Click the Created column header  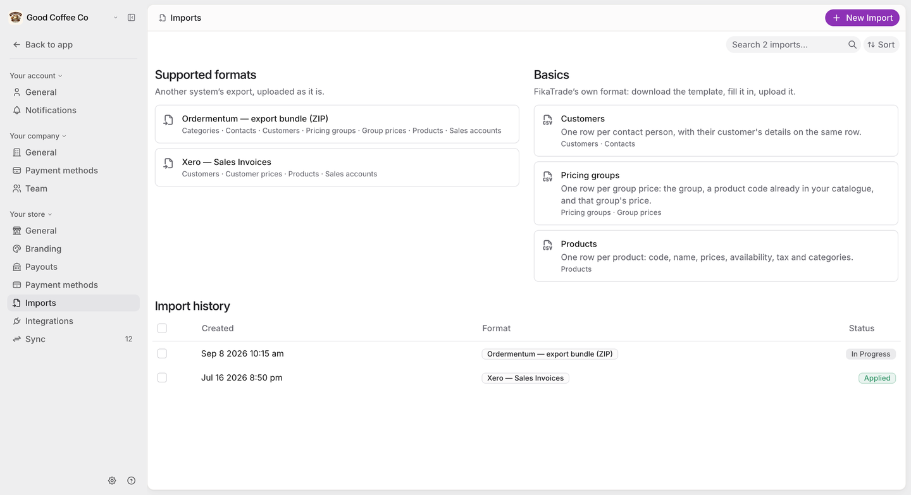pos(218,328)
